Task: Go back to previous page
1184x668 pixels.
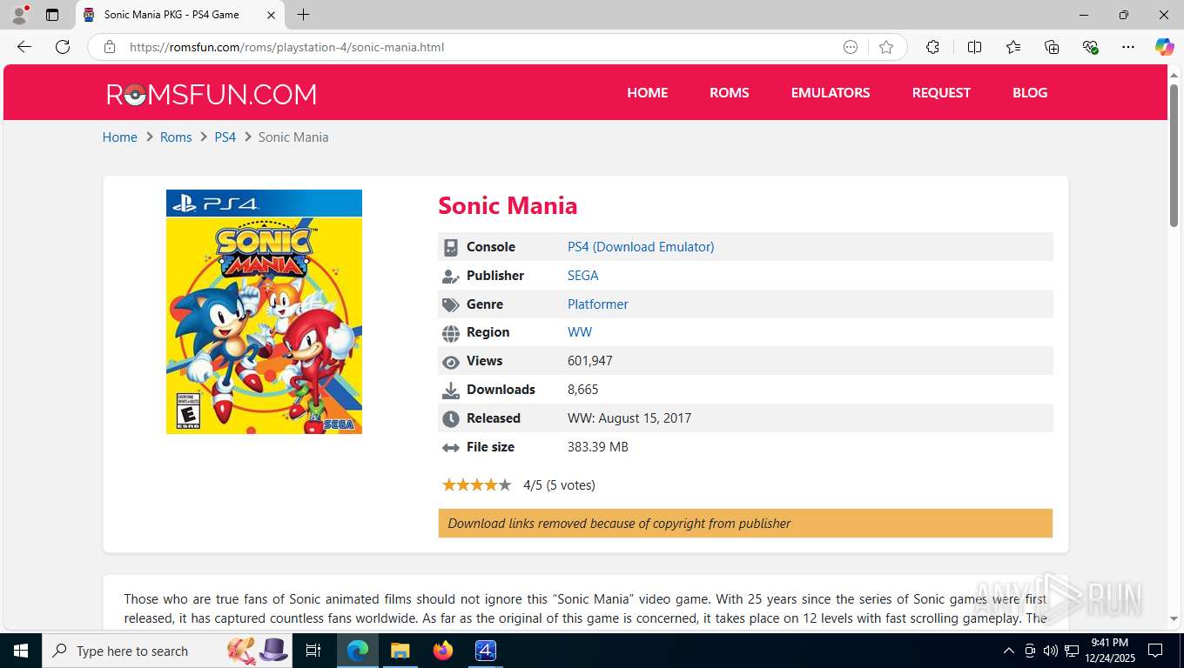Action: tap(24, 47)
